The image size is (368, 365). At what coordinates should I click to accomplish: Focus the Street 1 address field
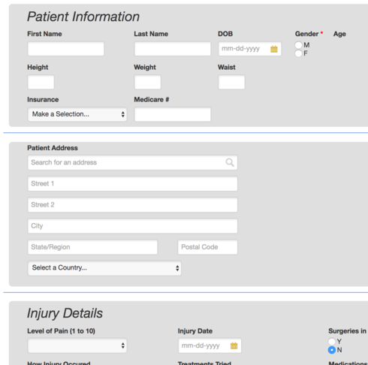132,183
